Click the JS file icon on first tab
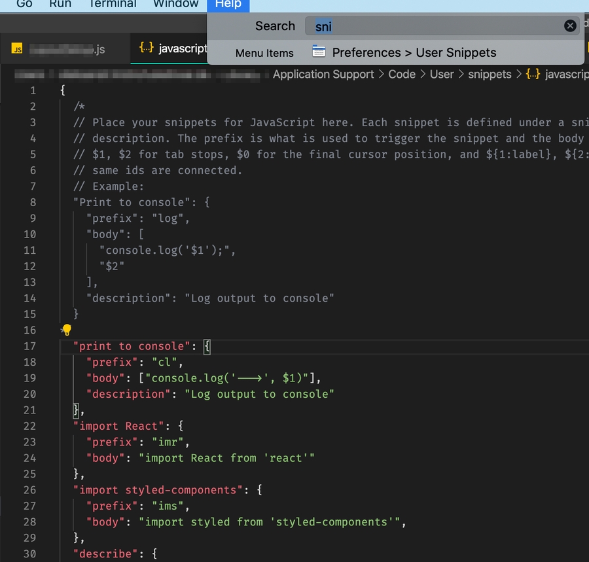Viewport: 589px width, 562px height. coord(18,50)
